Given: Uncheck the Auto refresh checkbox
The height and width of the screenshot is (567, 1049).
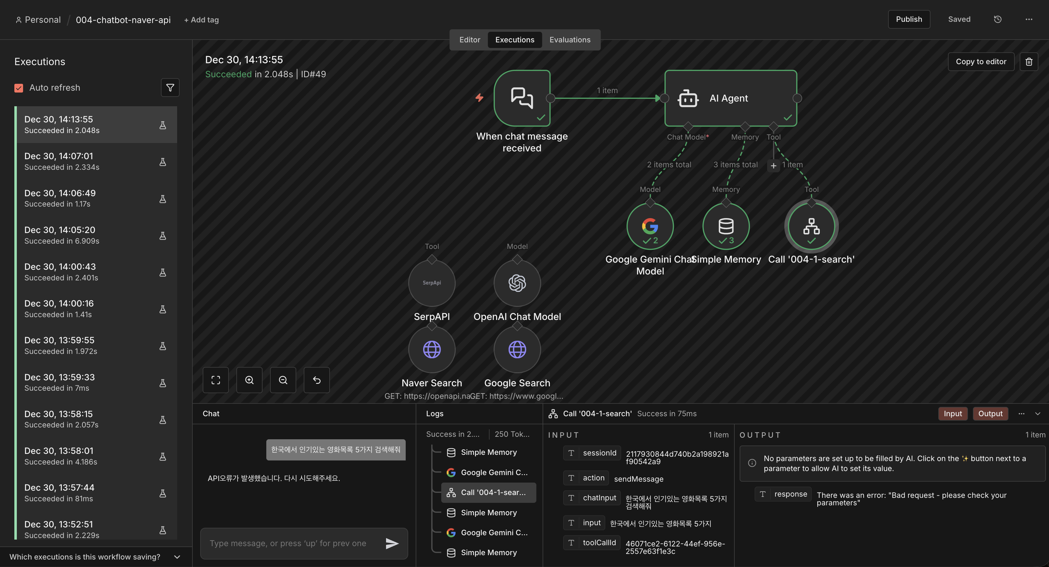Looking at the screenshot, I should point(19,88).
